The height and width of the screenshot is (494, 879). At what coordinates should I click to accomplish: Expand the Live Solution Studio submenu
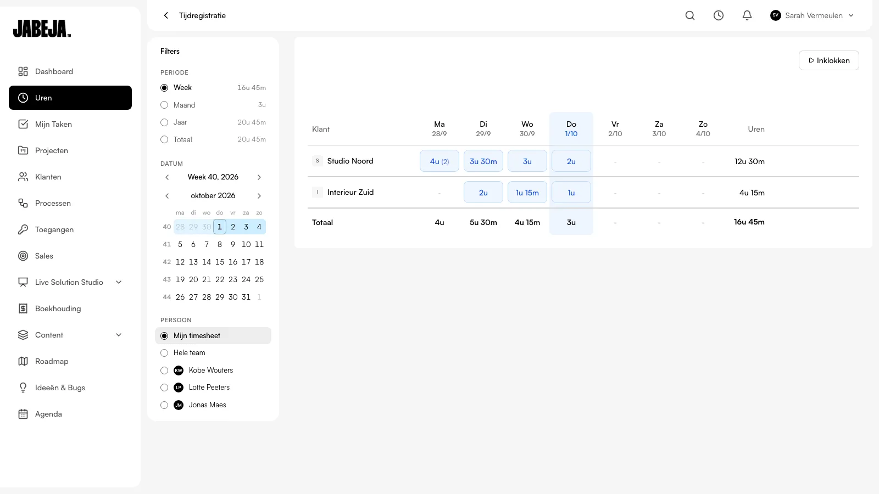119,282
